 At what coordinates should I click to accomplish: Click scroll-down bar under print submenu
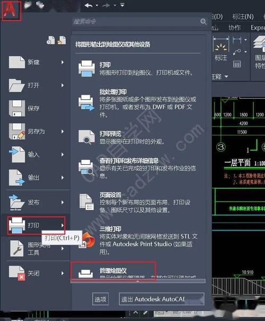[138, 281]
